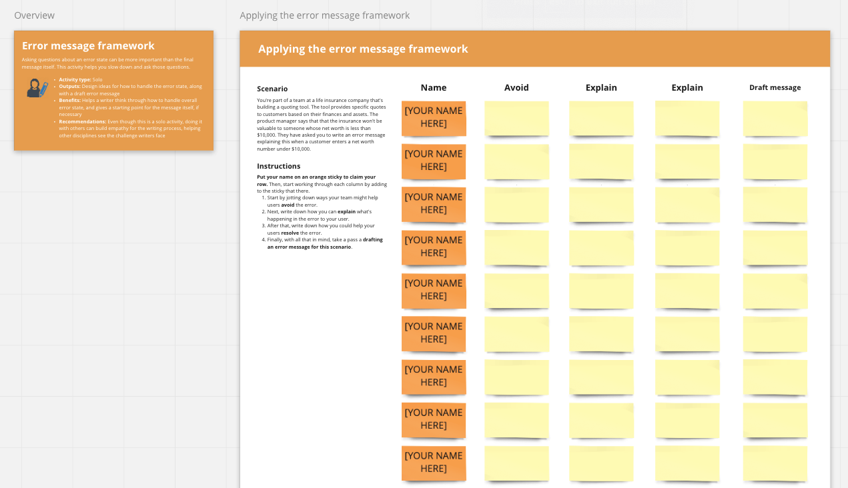The width and height of the screenshot is (848, 488).
Task: Click instruction step 4 about drafting an error message
Action: [323, 243]
